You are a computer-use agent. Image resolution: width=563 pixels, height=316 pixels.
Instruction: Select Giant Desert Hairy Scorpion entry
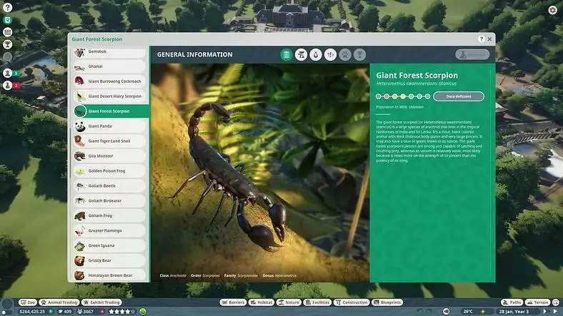[109, 97]
